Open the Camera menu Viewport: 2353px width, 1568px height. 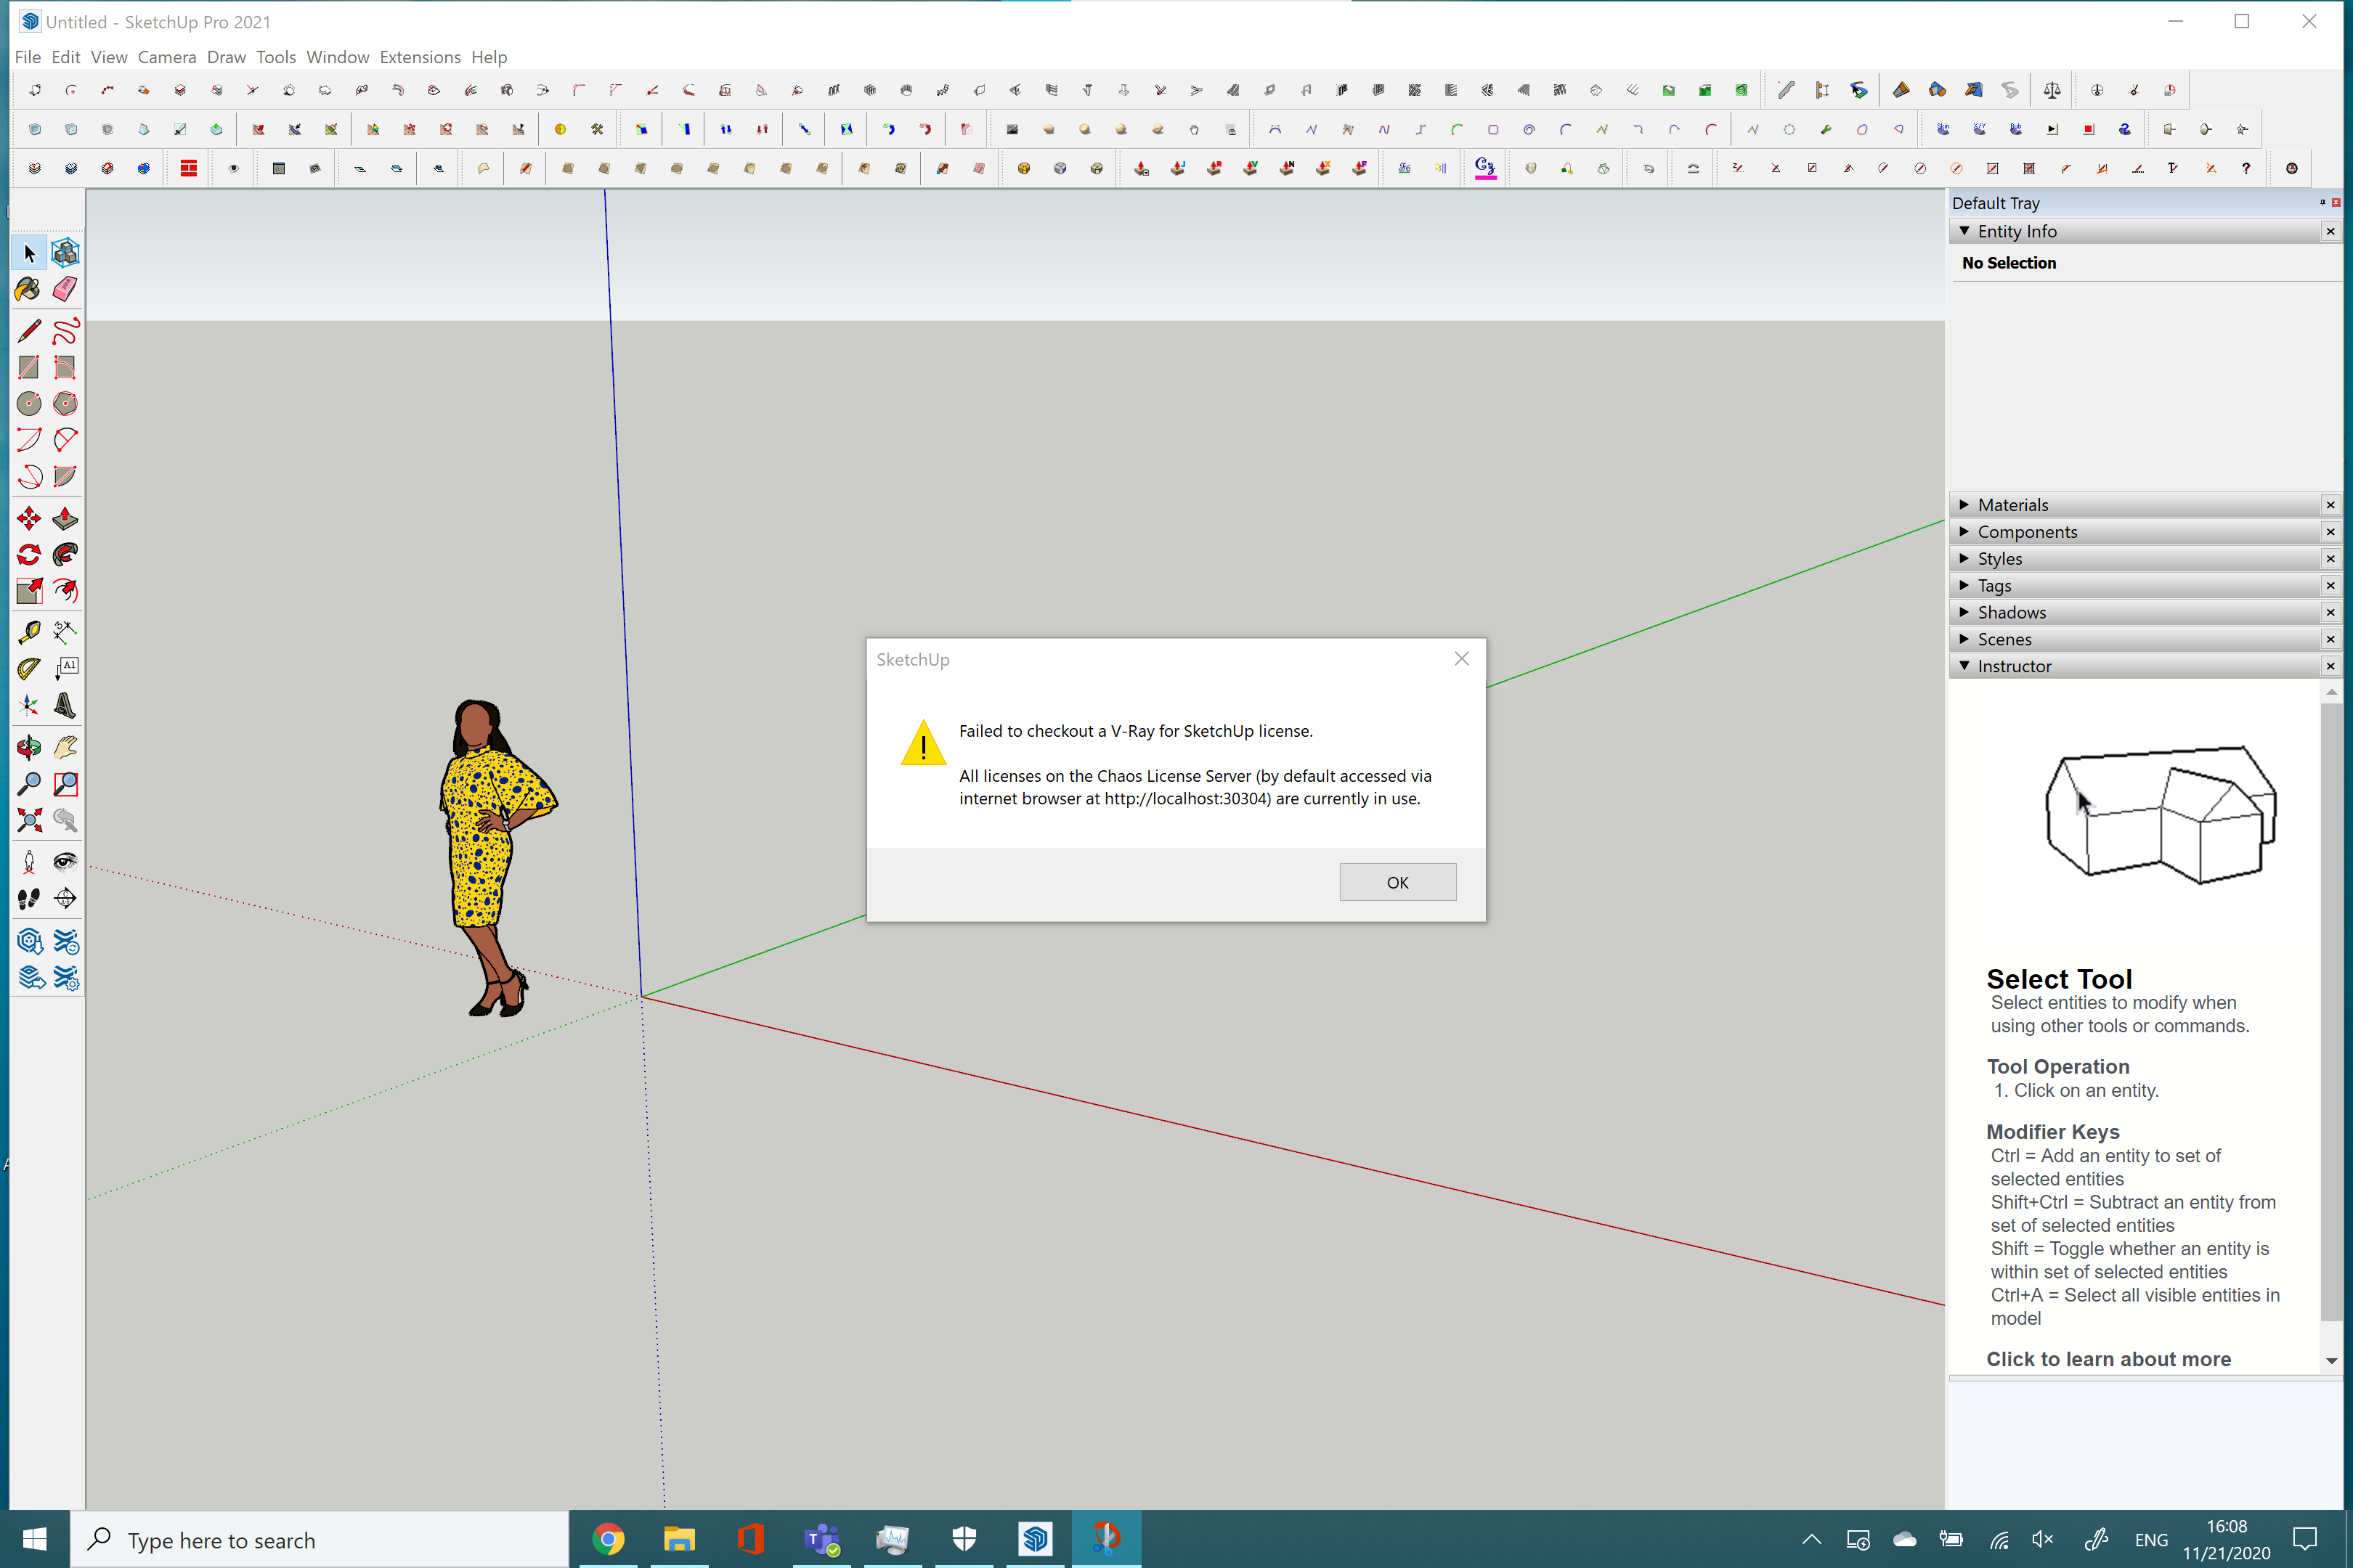tap(167, 57)
